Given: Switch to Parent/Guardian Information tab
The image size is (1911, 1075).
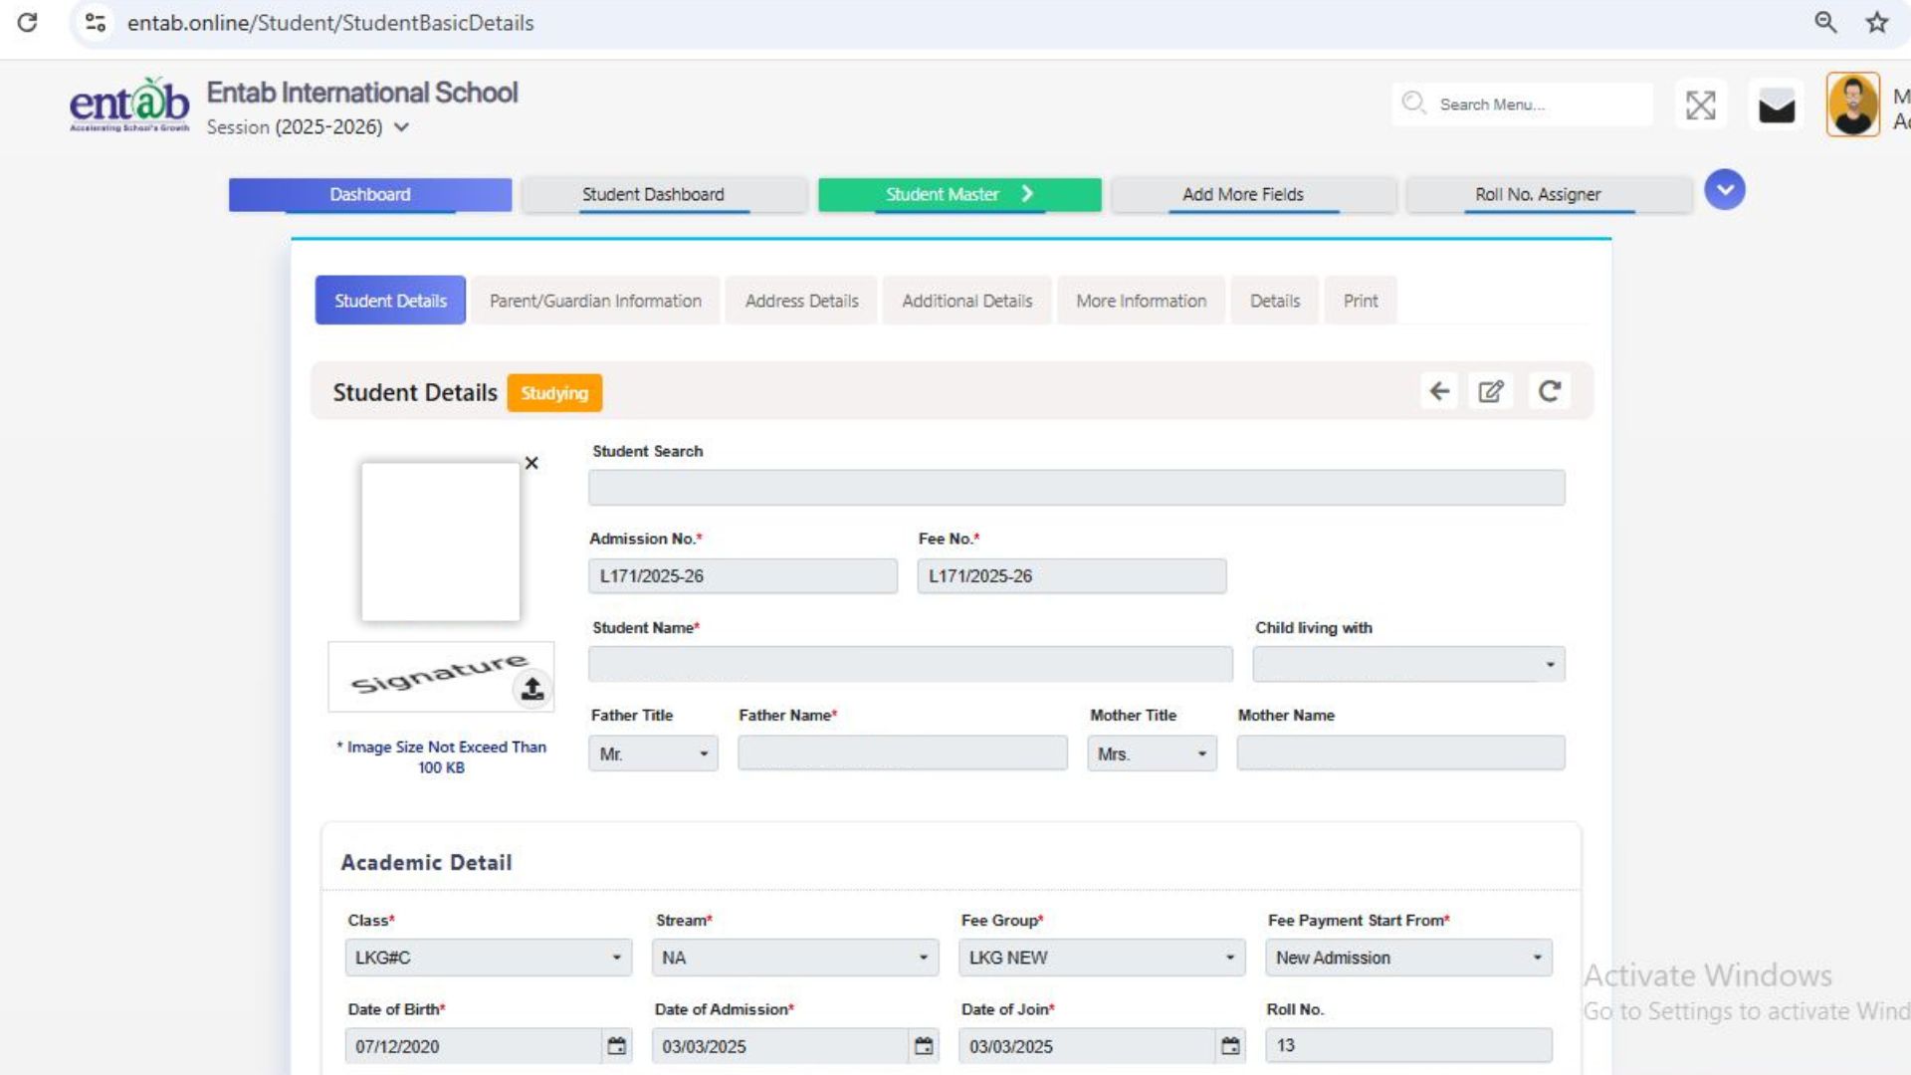Looking at the screenshot, I should pyautogui.click(x=595, y=301).
